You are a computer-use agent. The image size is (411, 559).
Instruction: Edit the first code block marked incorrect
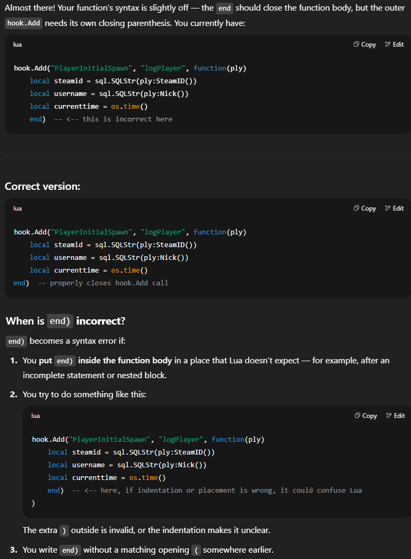point(394,45)
